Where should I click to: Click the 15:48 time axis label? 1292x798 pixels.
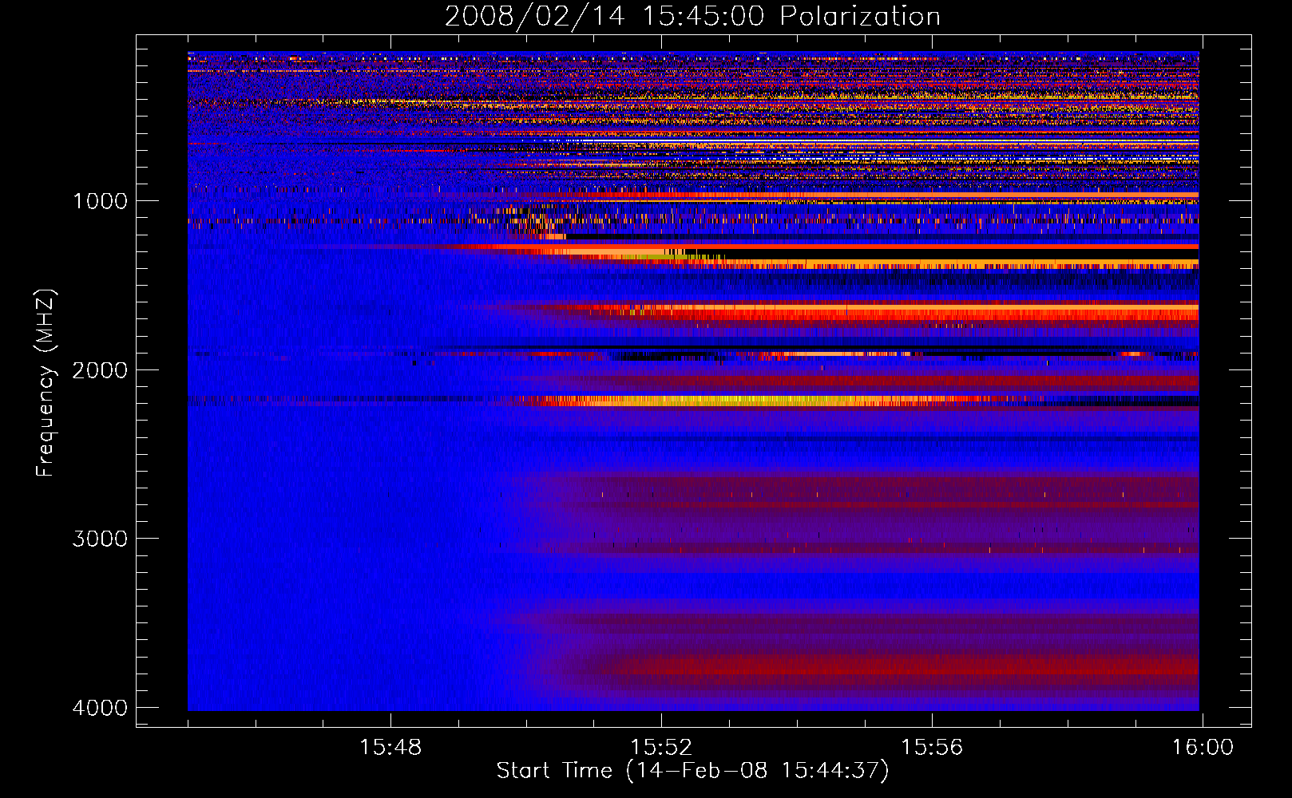(390, 748)
